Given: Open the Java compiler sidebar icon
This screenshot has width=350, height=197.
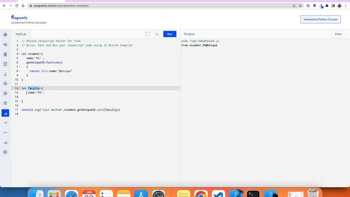Looking at the screenshot, I should click(5, 74).
